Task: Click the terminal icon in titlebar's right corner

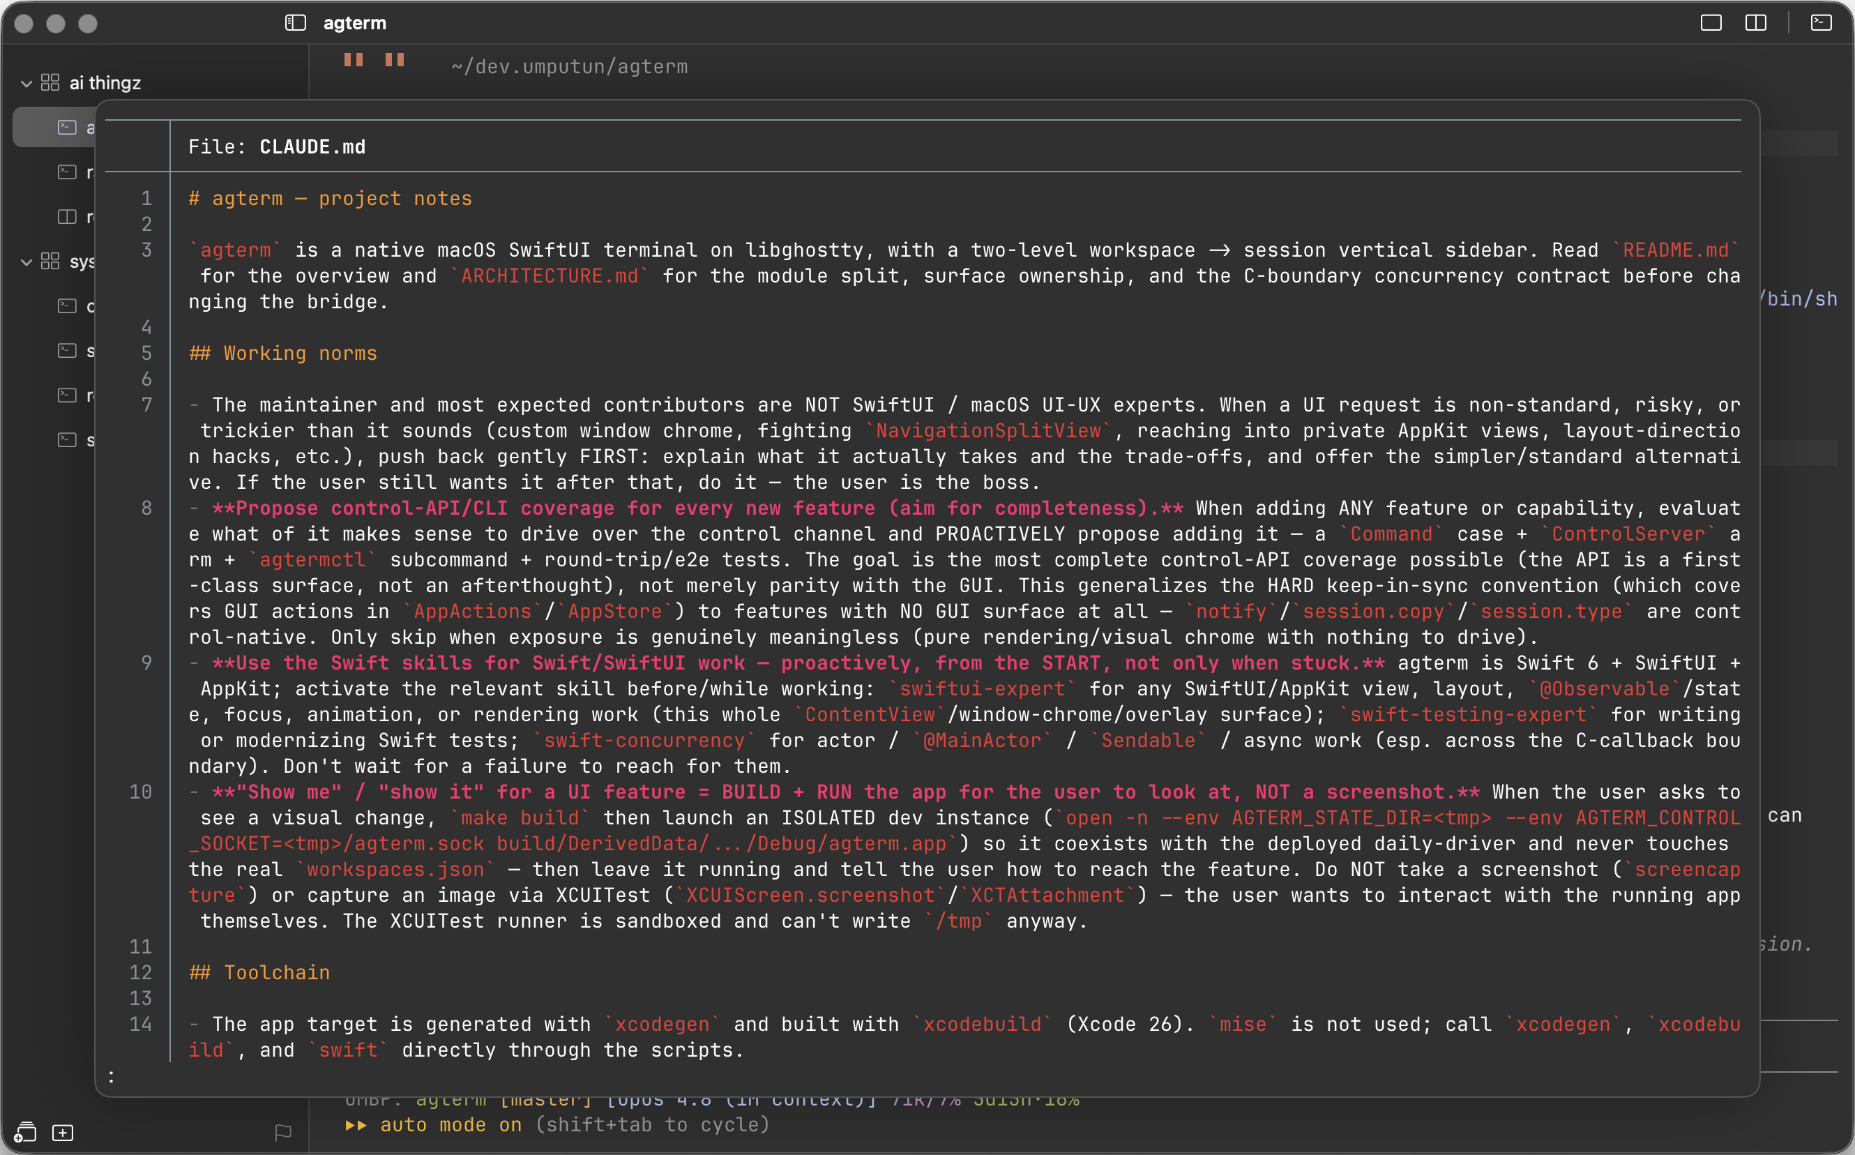Action: tap(1821, 23)
